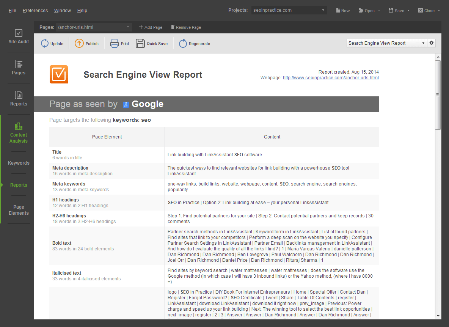Regenerate the report
Image resolution: width=449 pixels, height=327 pixels.
pos(183,44)
